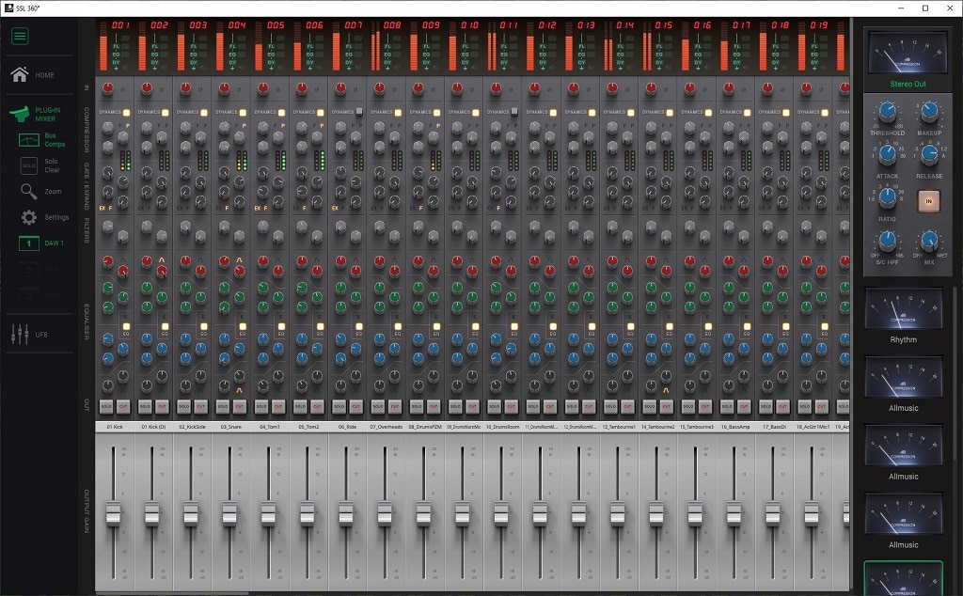Click channel number 001 display
The image size is (963, 596).
(120, 25)
